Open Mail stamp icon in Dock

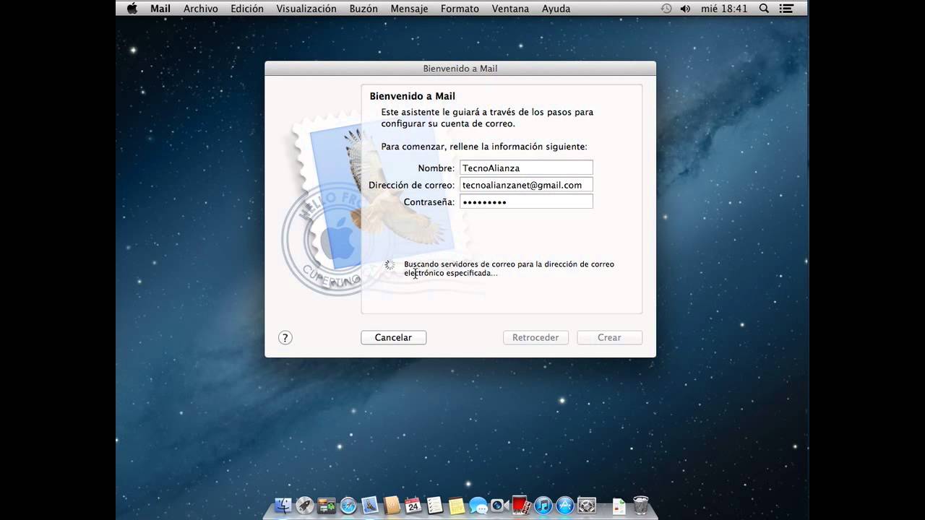click(x=370, y=505)
